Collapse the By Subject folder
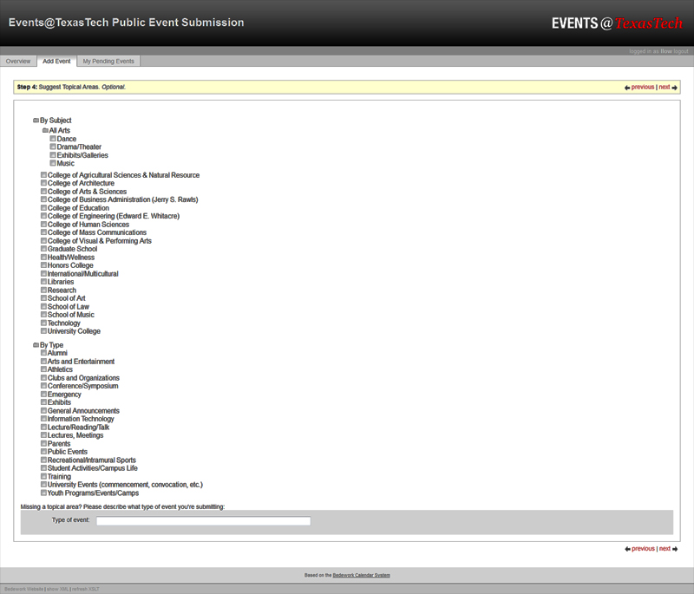The height and width of the screenshot is (594, 694). point(36,121)
